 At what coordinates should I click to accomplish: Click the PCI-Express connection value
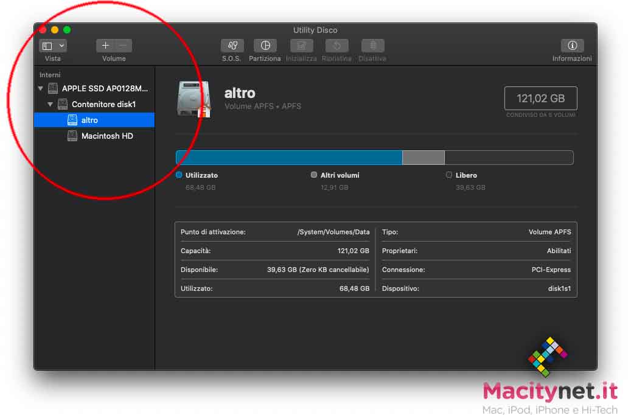click(x=551, y=270)
